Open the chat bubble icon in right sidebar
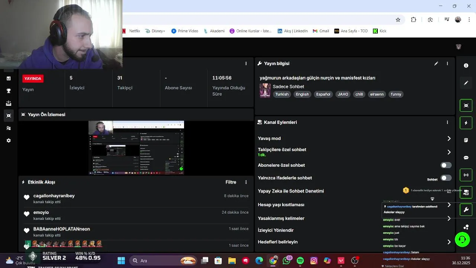The width and height of the screenshot is (476, 268). pos(466,158)
